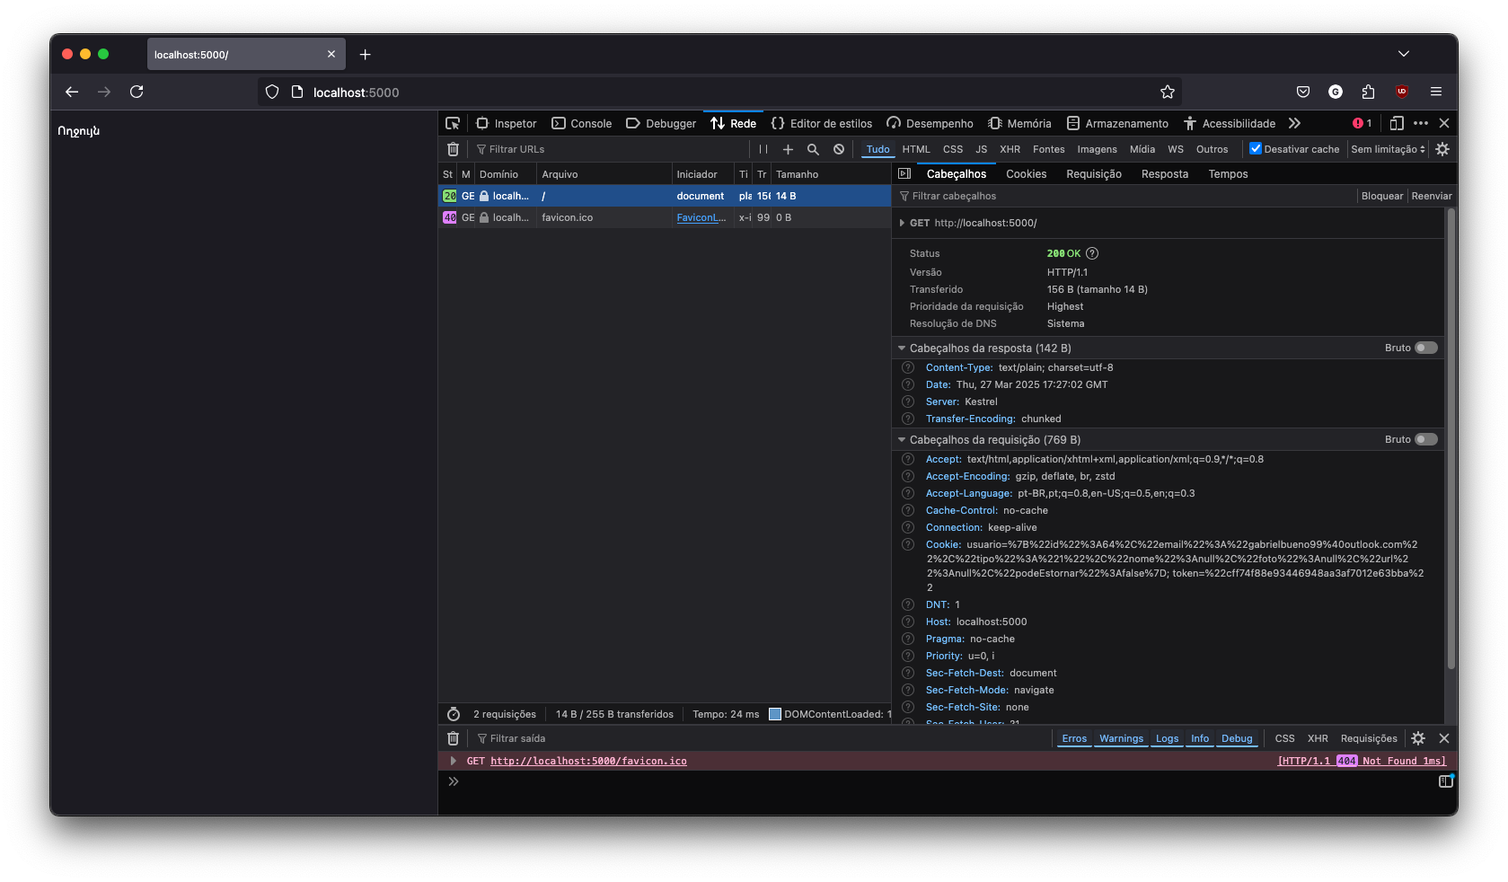Bookmark this page with the star icon
Screen dimensions: 1508x882
point(1167,93)
